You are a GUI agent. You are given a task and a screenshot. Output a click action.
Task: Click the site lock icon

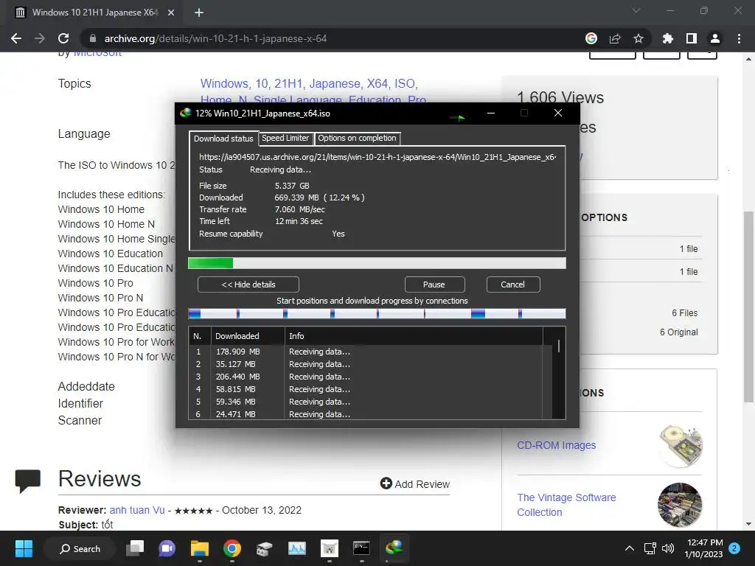point(93,38)
